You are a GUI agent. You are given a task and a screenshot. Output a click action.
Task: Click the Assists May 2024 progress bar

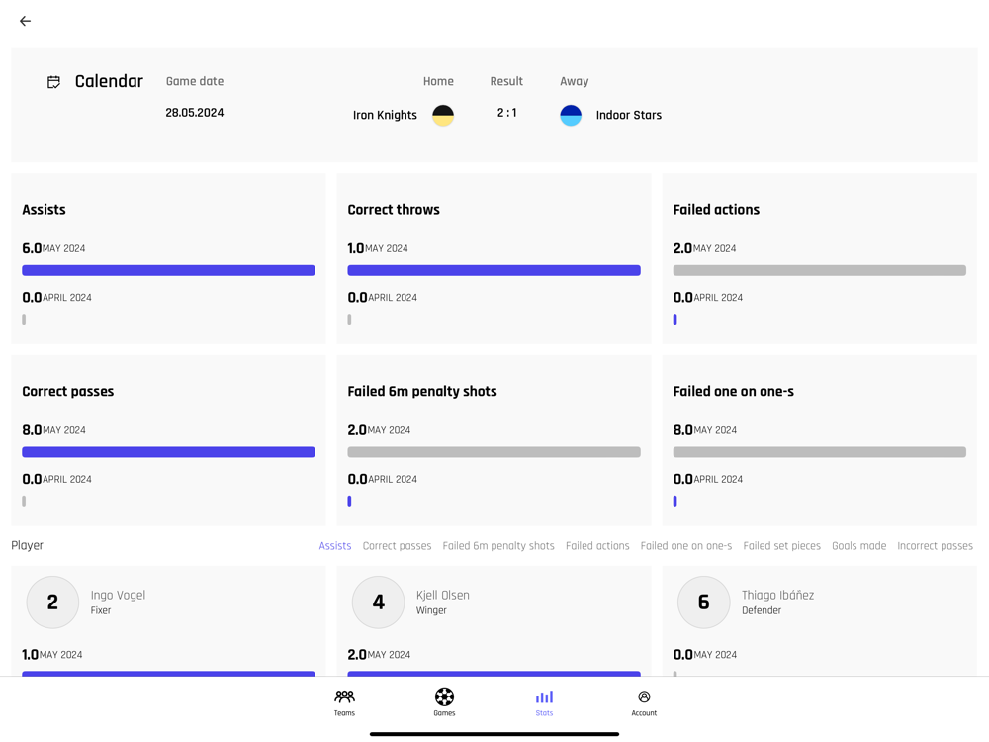(x=168, y=270)
